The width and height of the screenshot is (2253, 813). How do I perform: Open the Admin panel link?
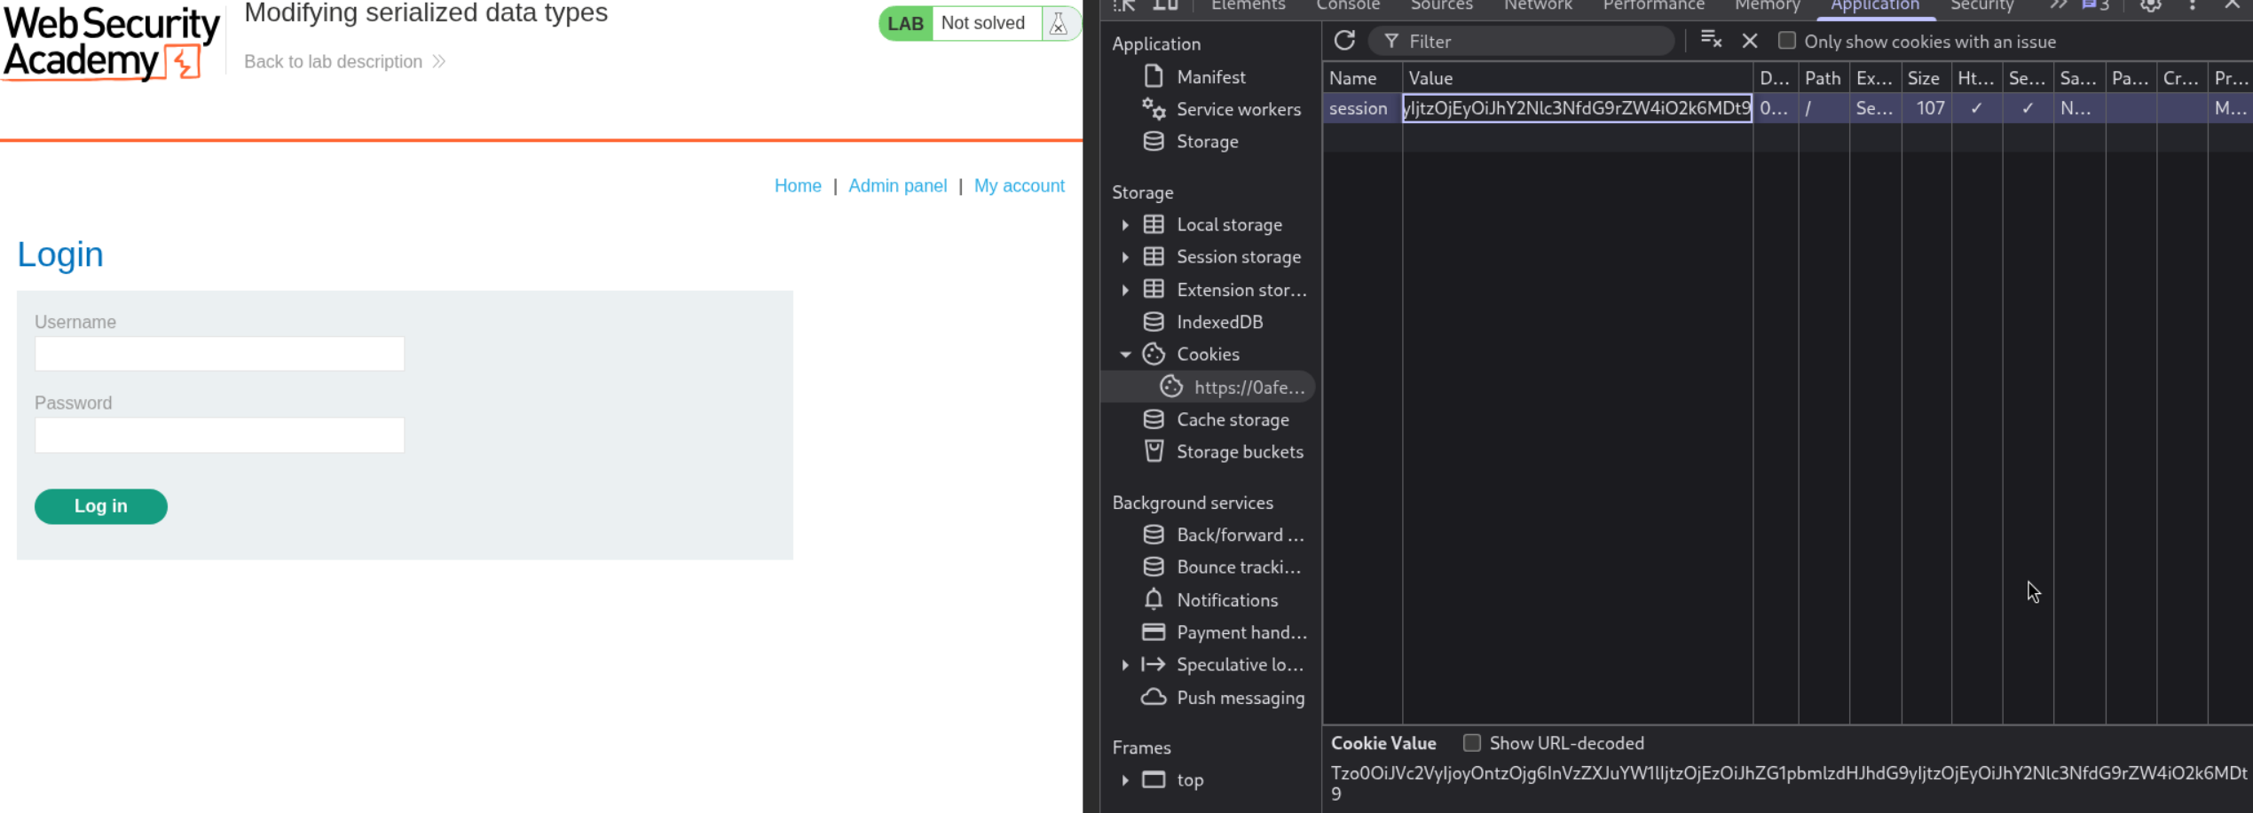[897, 186]
